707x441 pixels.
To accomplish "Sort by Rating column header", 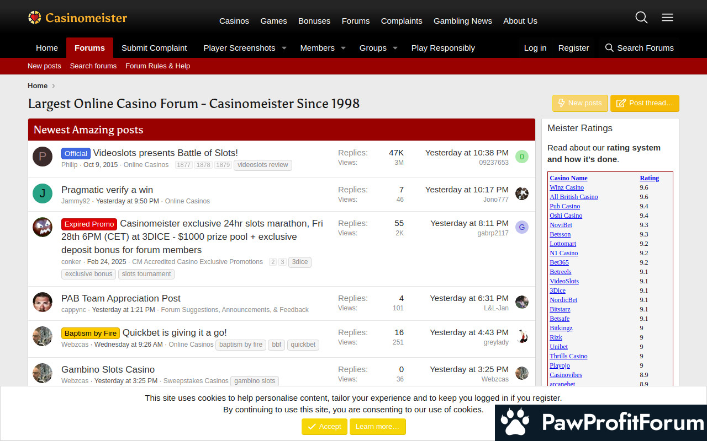I will pyautogui.click(x=649, y=178).
